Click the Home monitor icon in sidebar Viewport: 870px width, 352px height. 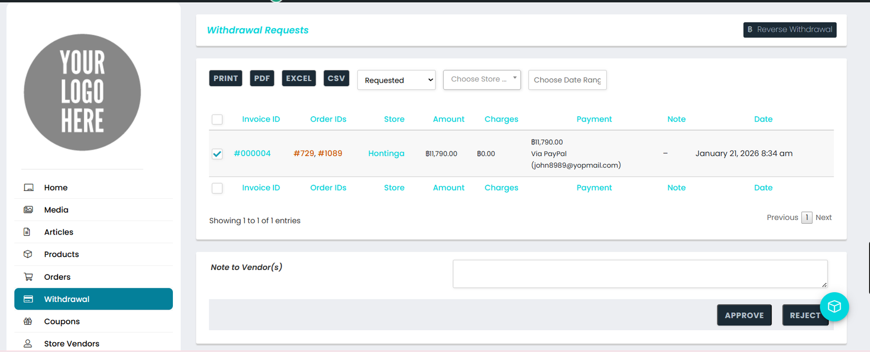[x=28, y=187]
